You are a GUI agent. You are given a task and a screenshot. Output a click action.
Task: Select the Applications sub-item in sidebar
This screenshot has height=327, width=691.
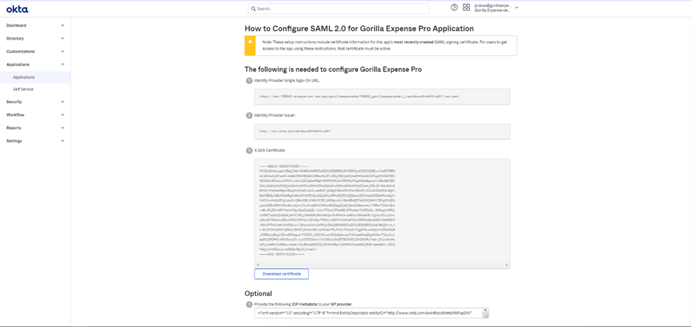[24, 77]
